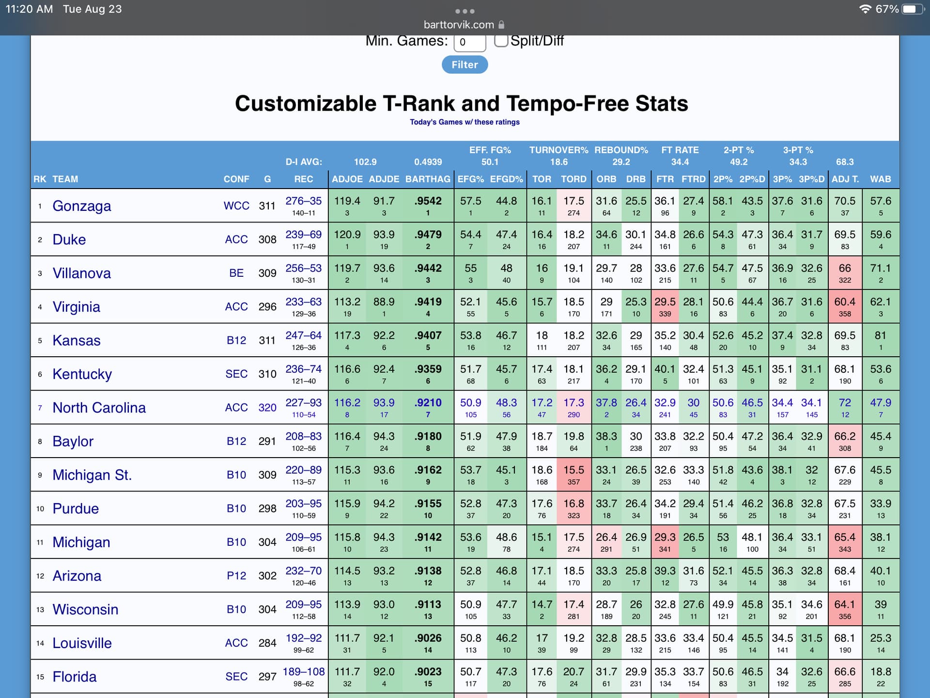The image size is (930, 698).
Task: Open the Kansas team link
Action: pos(77,340)
